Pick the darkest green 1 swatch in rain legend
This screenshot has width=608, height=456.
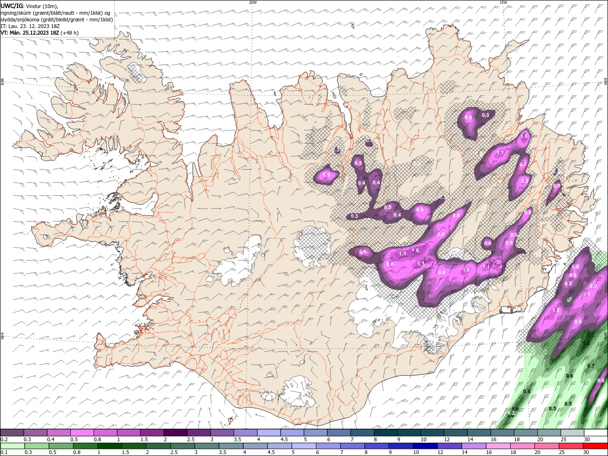(109, 446)
